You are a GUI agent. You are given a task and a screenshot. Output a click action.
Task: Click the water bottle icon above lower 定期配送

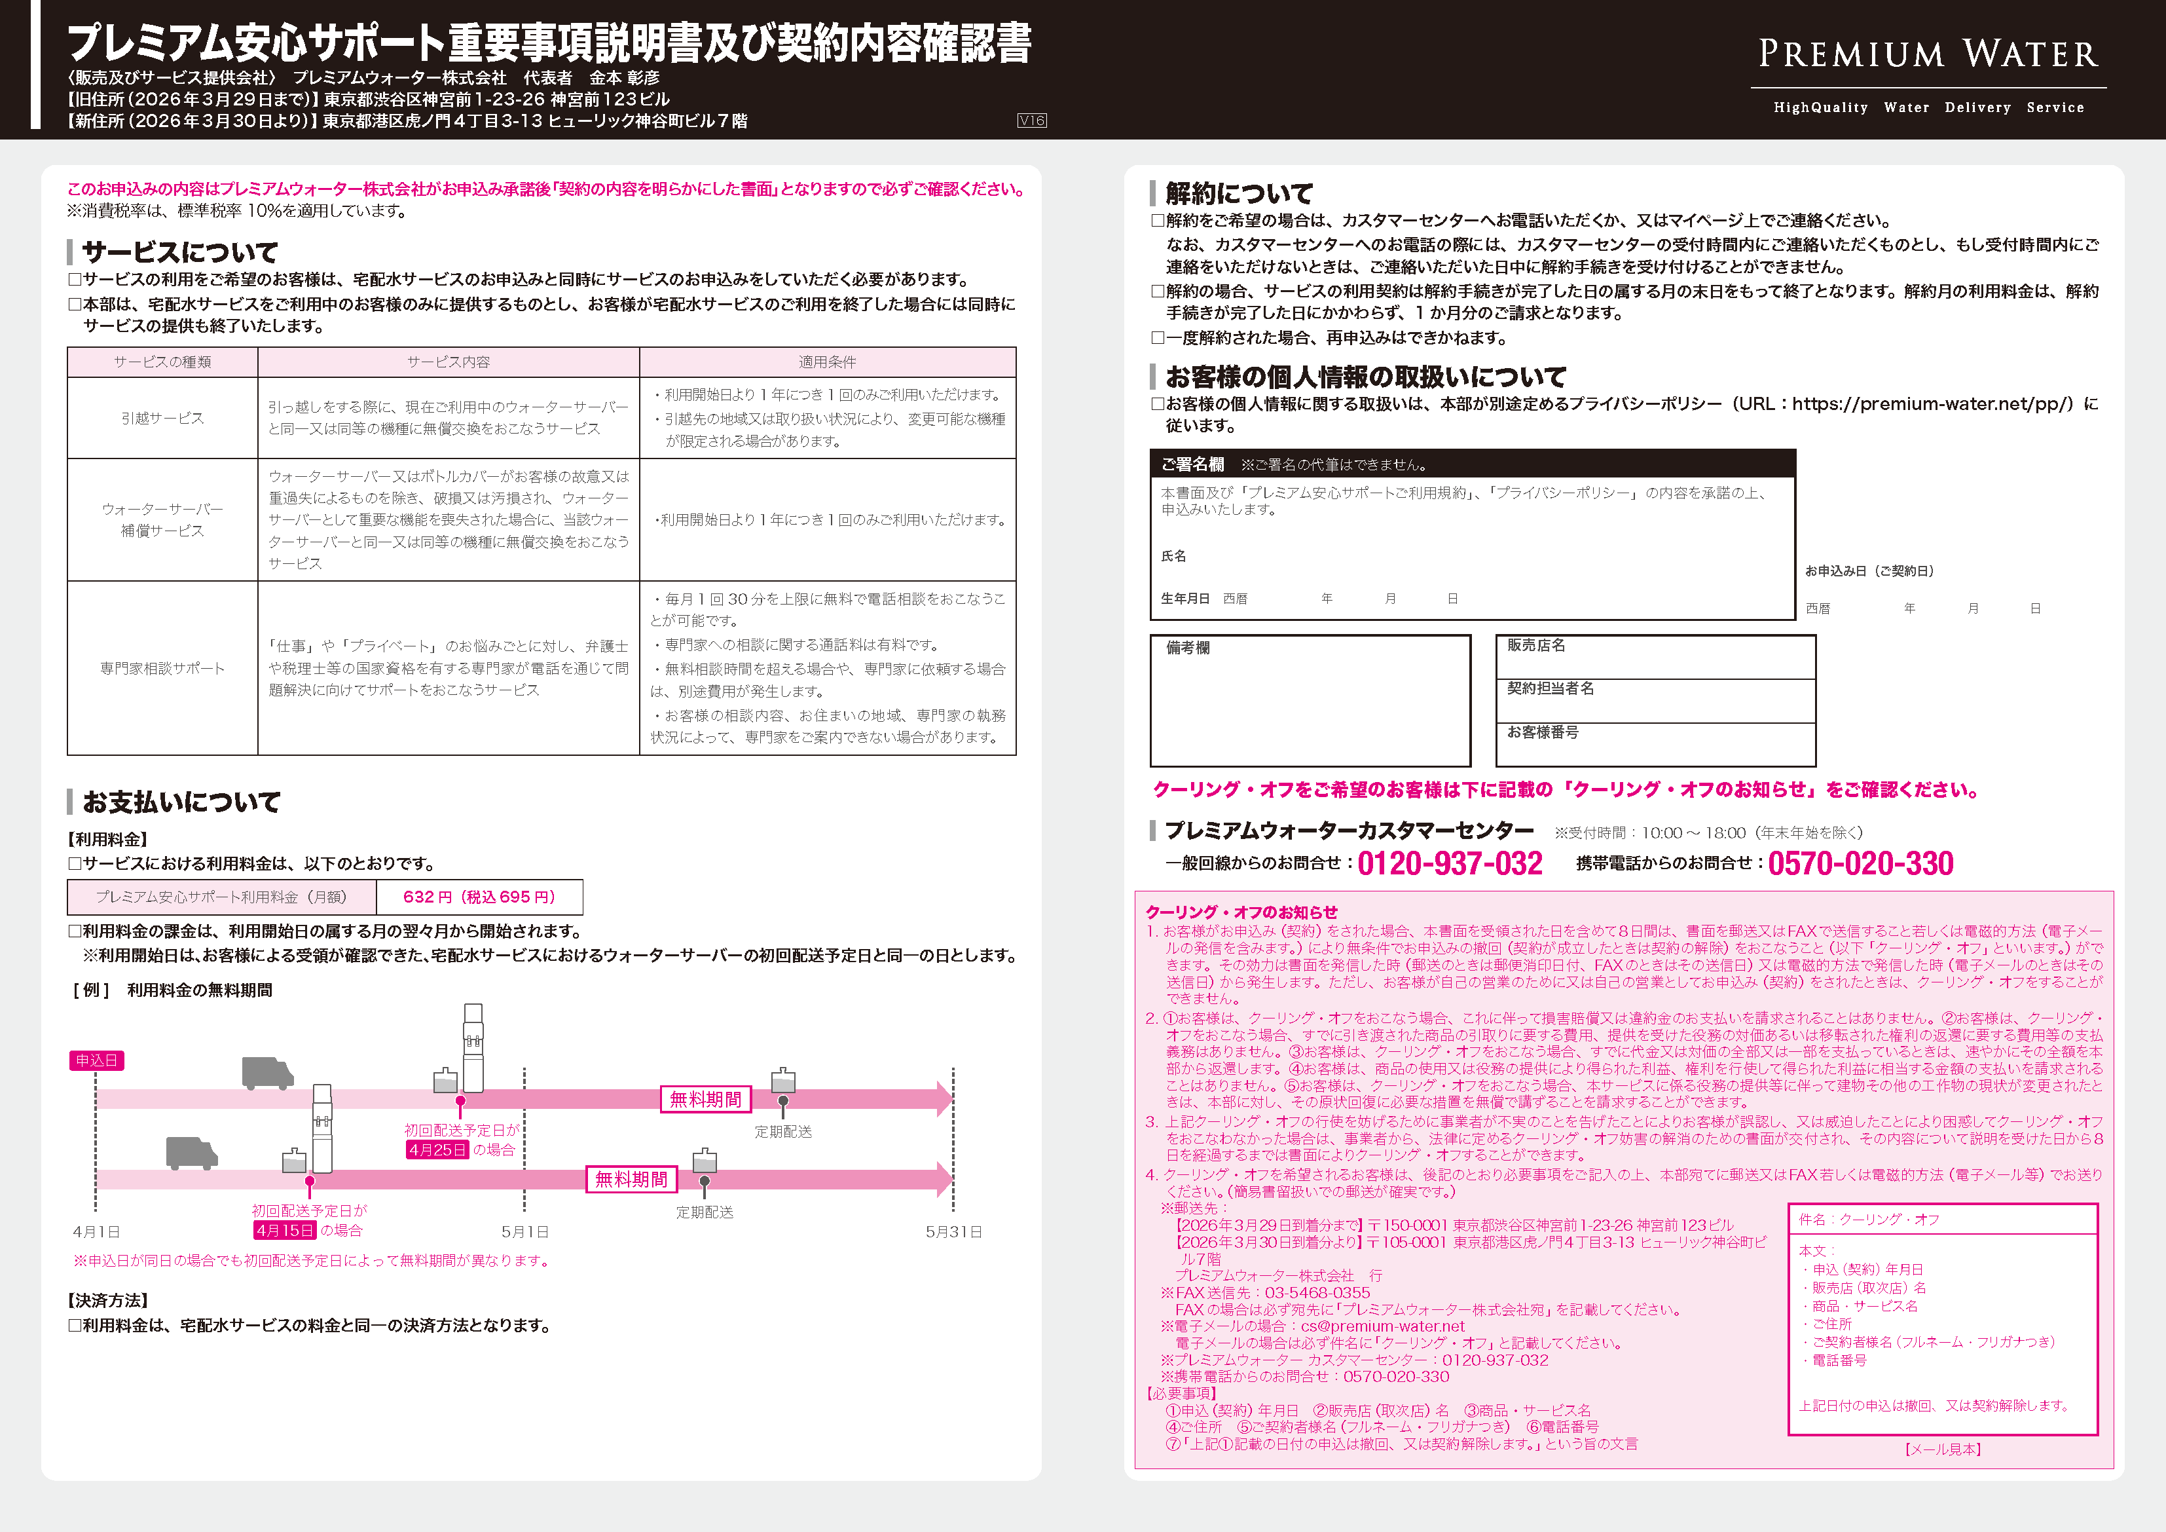tap(705, 1161)
